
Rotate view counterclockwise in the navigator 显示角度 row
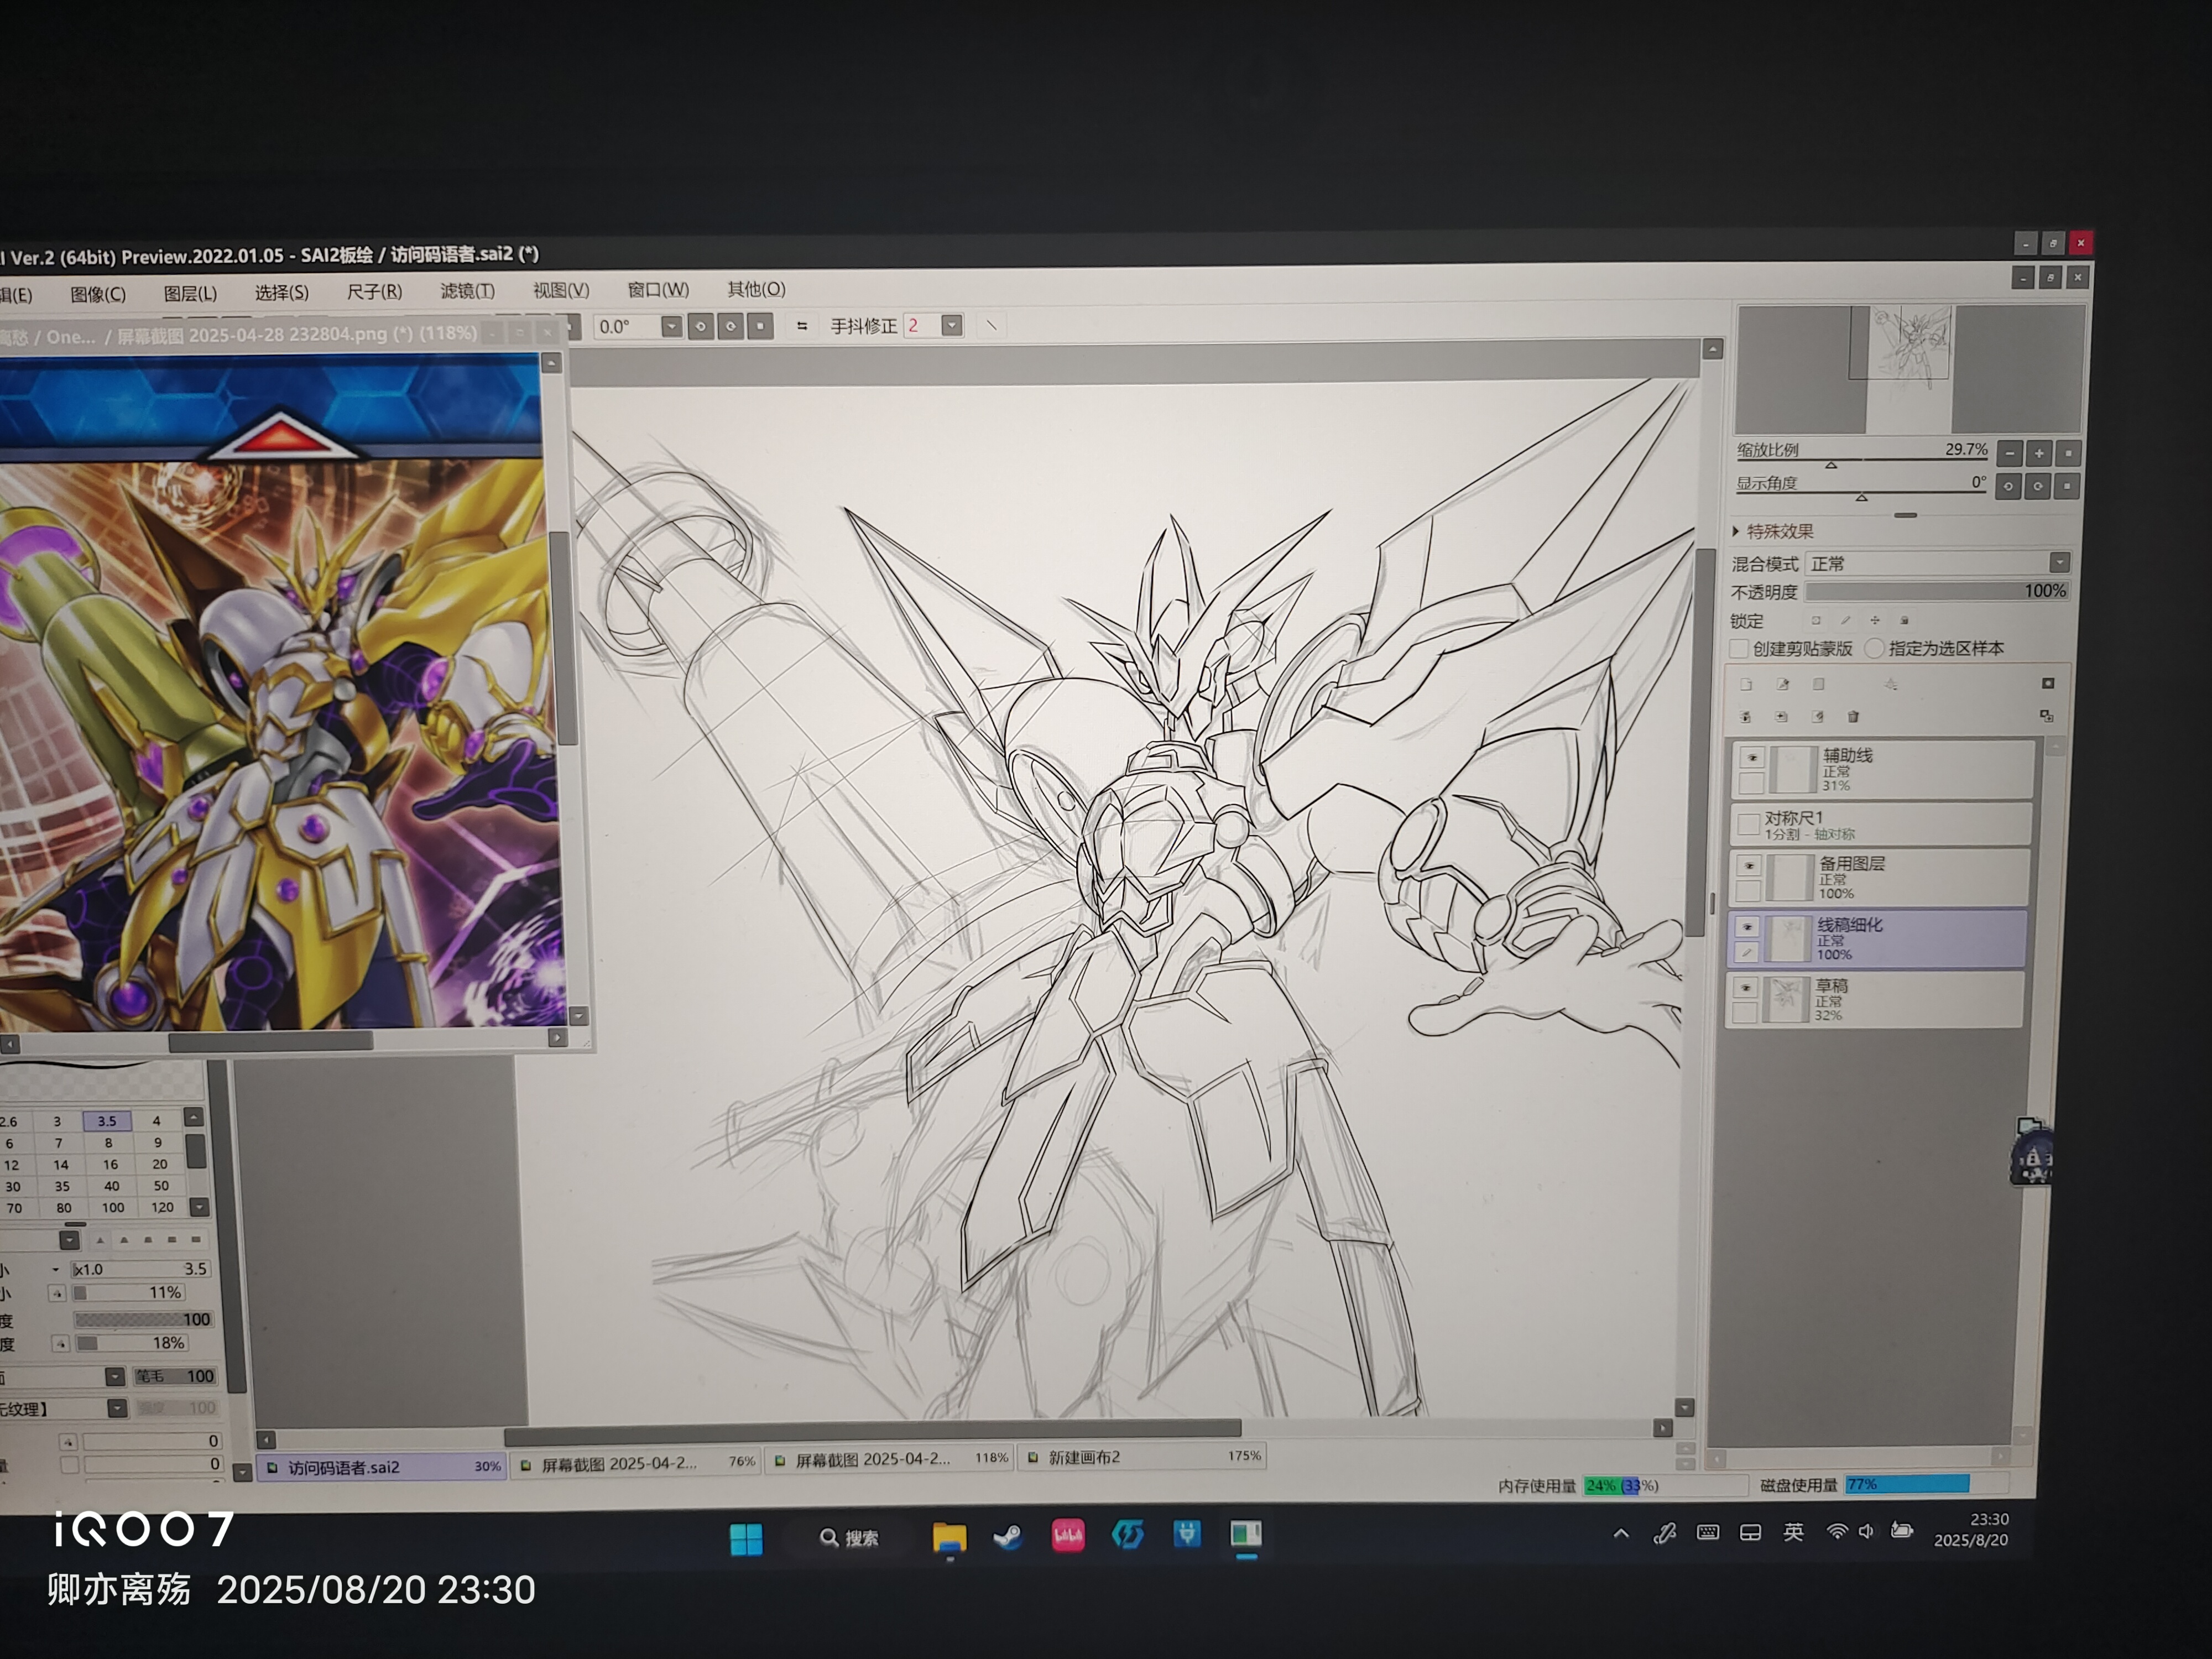click(x=2008, y=486)
